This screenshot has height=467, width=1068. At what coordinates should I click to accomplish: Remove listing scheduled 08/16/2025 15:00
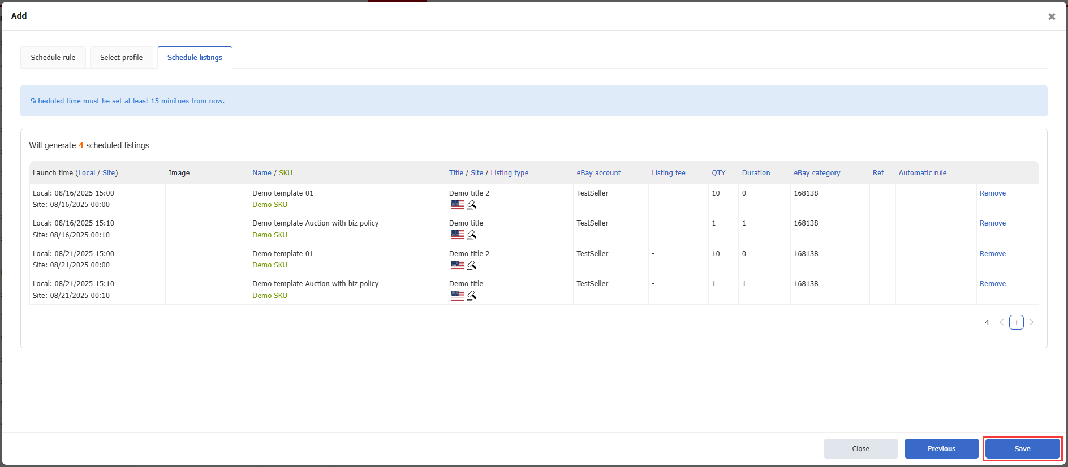(x=993, y=193)
